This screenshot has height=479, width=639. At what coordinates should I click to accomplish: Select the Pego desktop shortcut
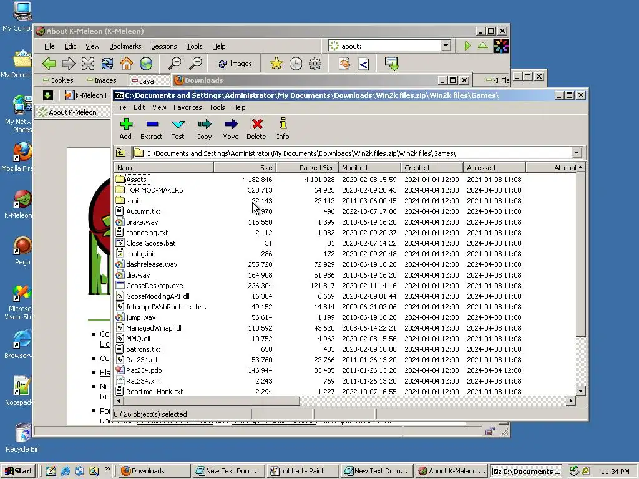tap(22, 251)
